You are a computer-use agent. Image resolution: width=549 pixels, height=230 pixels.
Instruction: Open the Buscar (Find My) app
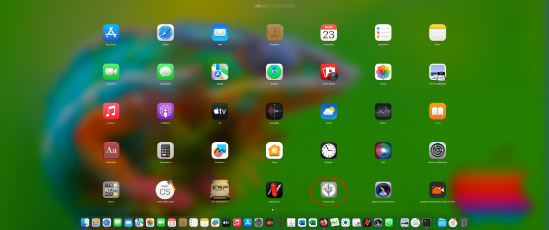(x=274, y=72)
